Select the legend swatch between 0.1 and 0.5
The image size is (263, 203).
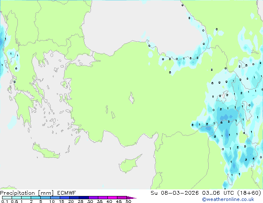(x=7, y=198)
